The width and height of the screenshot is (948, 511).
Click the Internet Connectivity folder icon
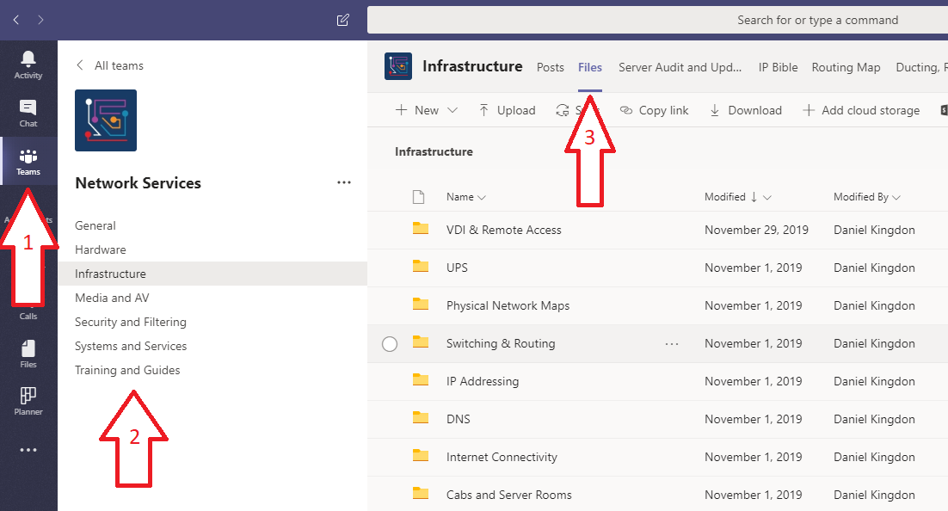click(x=420, y=455)
